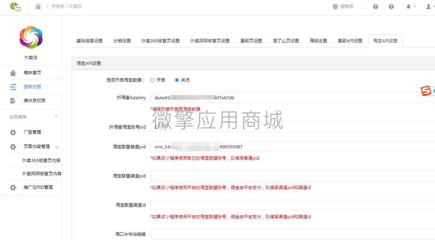435x240 pixels.
Task: Click the 折淘客淘宝账号sid input field
Action: (x=293, y=127)
